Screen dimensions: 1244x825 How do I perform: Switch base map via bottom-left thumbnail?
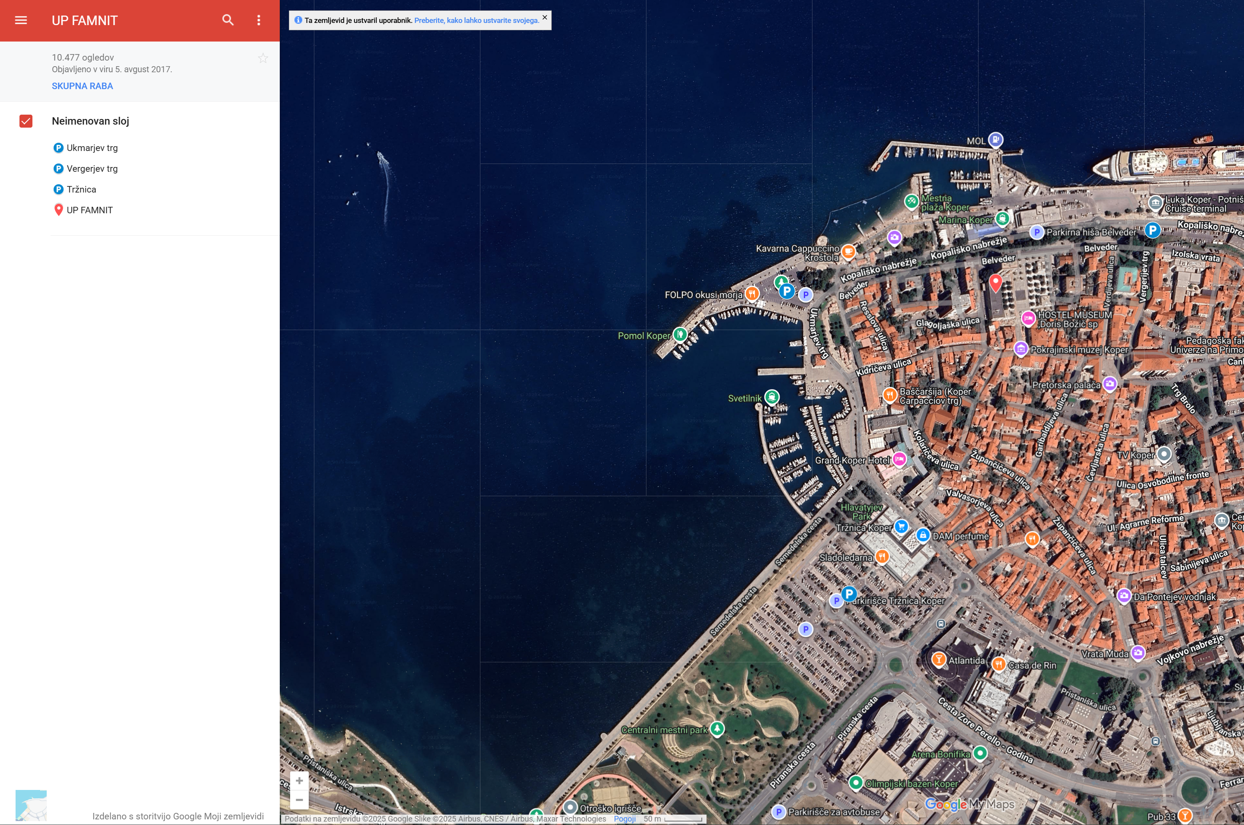pyautogui.click(x=31, y=805)
